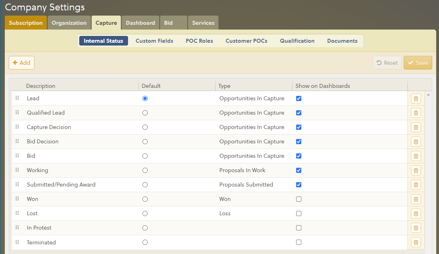Click drag handle for Working row
The image size is (439, 254).
pyautogui.click(x=17, y=170)
